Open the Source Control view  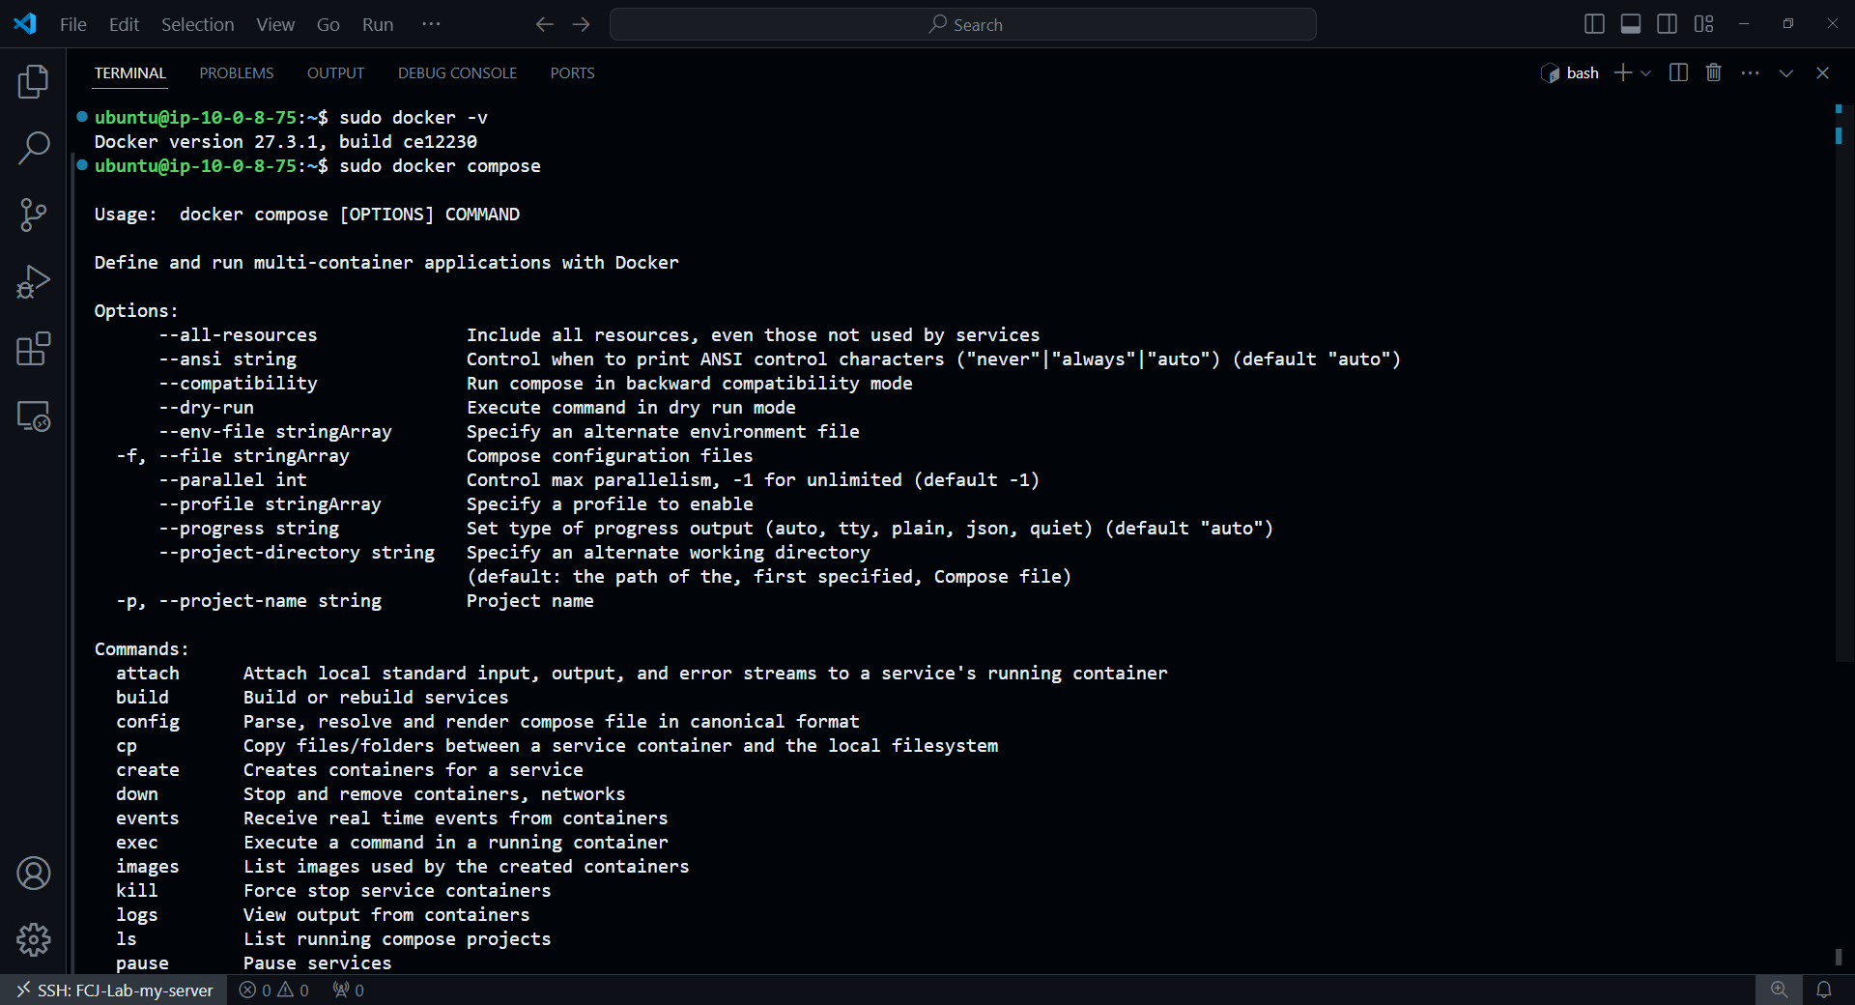pos(34,215)
